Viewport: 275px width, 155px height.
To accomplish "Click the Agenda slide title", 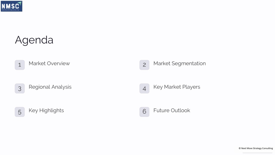I will coord(34,40).
